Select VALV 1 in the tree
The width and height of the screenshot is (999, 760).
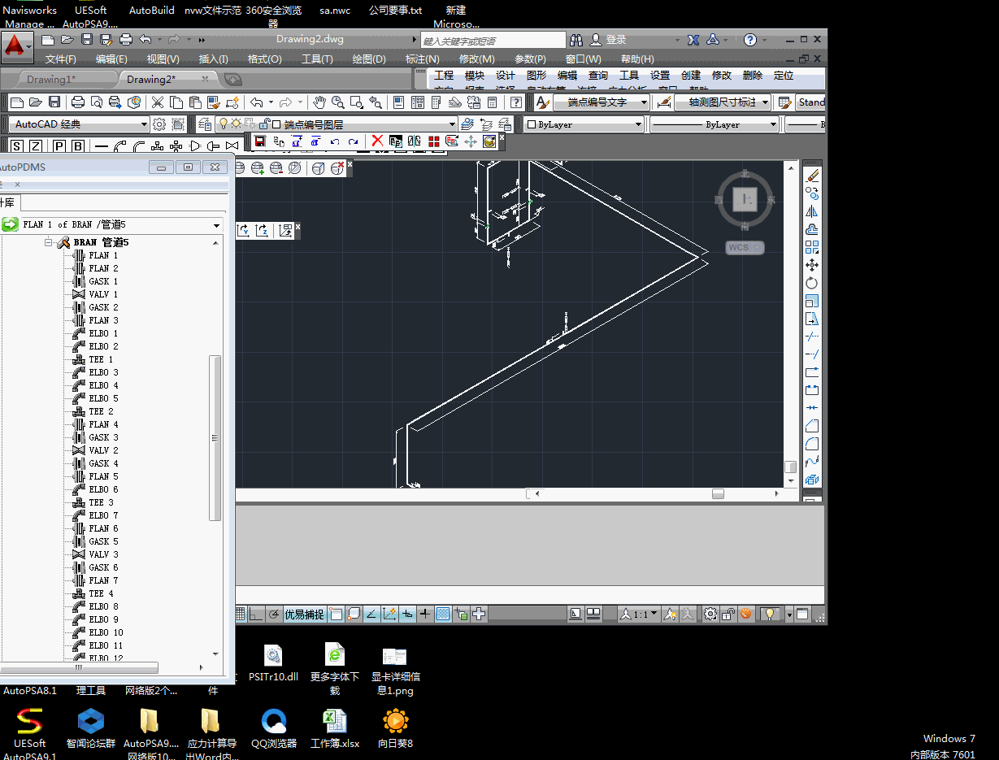click(94, 294)
